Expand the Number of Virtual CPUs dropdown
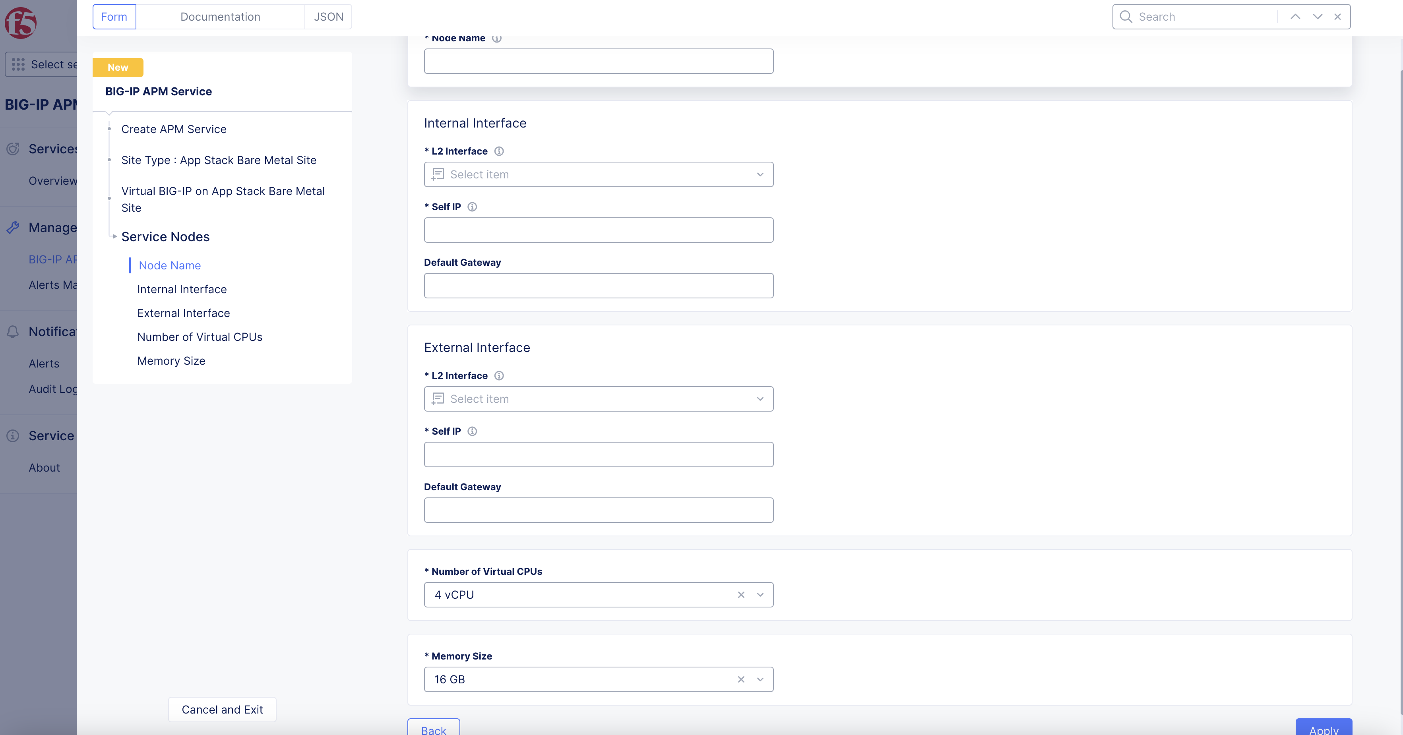 coord(760,595)
